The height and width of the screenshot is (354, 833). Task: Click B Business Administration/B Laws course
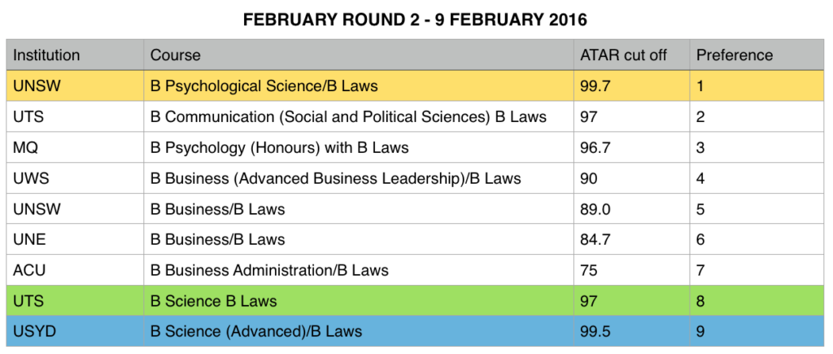[269, 270]
